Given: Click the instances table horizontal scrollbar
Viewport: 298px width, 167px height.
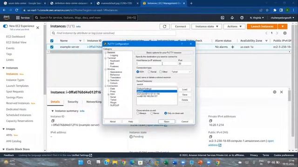Looking at the screenshot, I should point(169,51).
